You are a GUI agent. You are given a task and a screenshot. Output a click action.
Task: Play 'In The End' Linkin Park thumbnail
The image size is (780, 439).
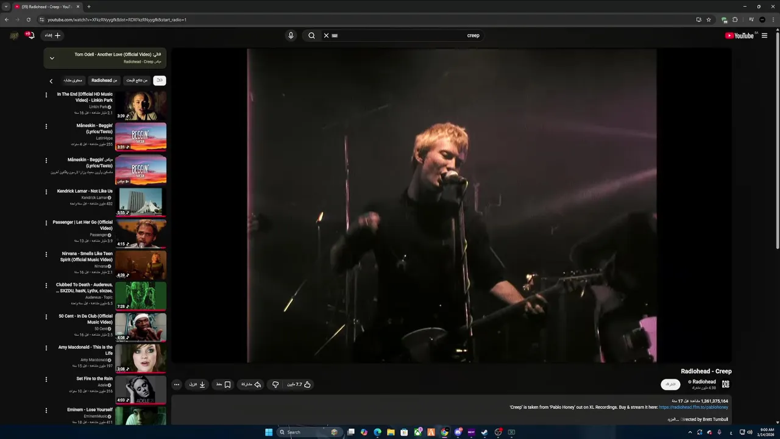(141, 105)
